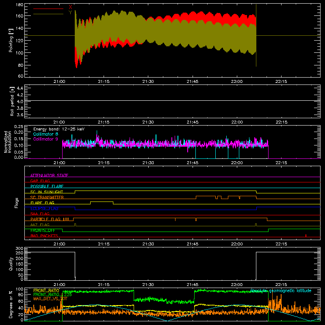Click the SC_TRANSMITTER flag label

(47, 197)
